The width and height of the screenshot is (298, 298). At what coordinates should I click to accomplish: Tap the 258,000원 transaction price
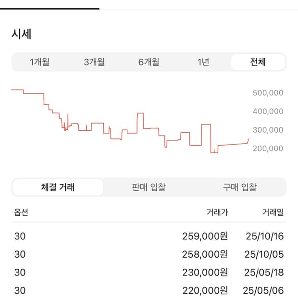(205, 254)
